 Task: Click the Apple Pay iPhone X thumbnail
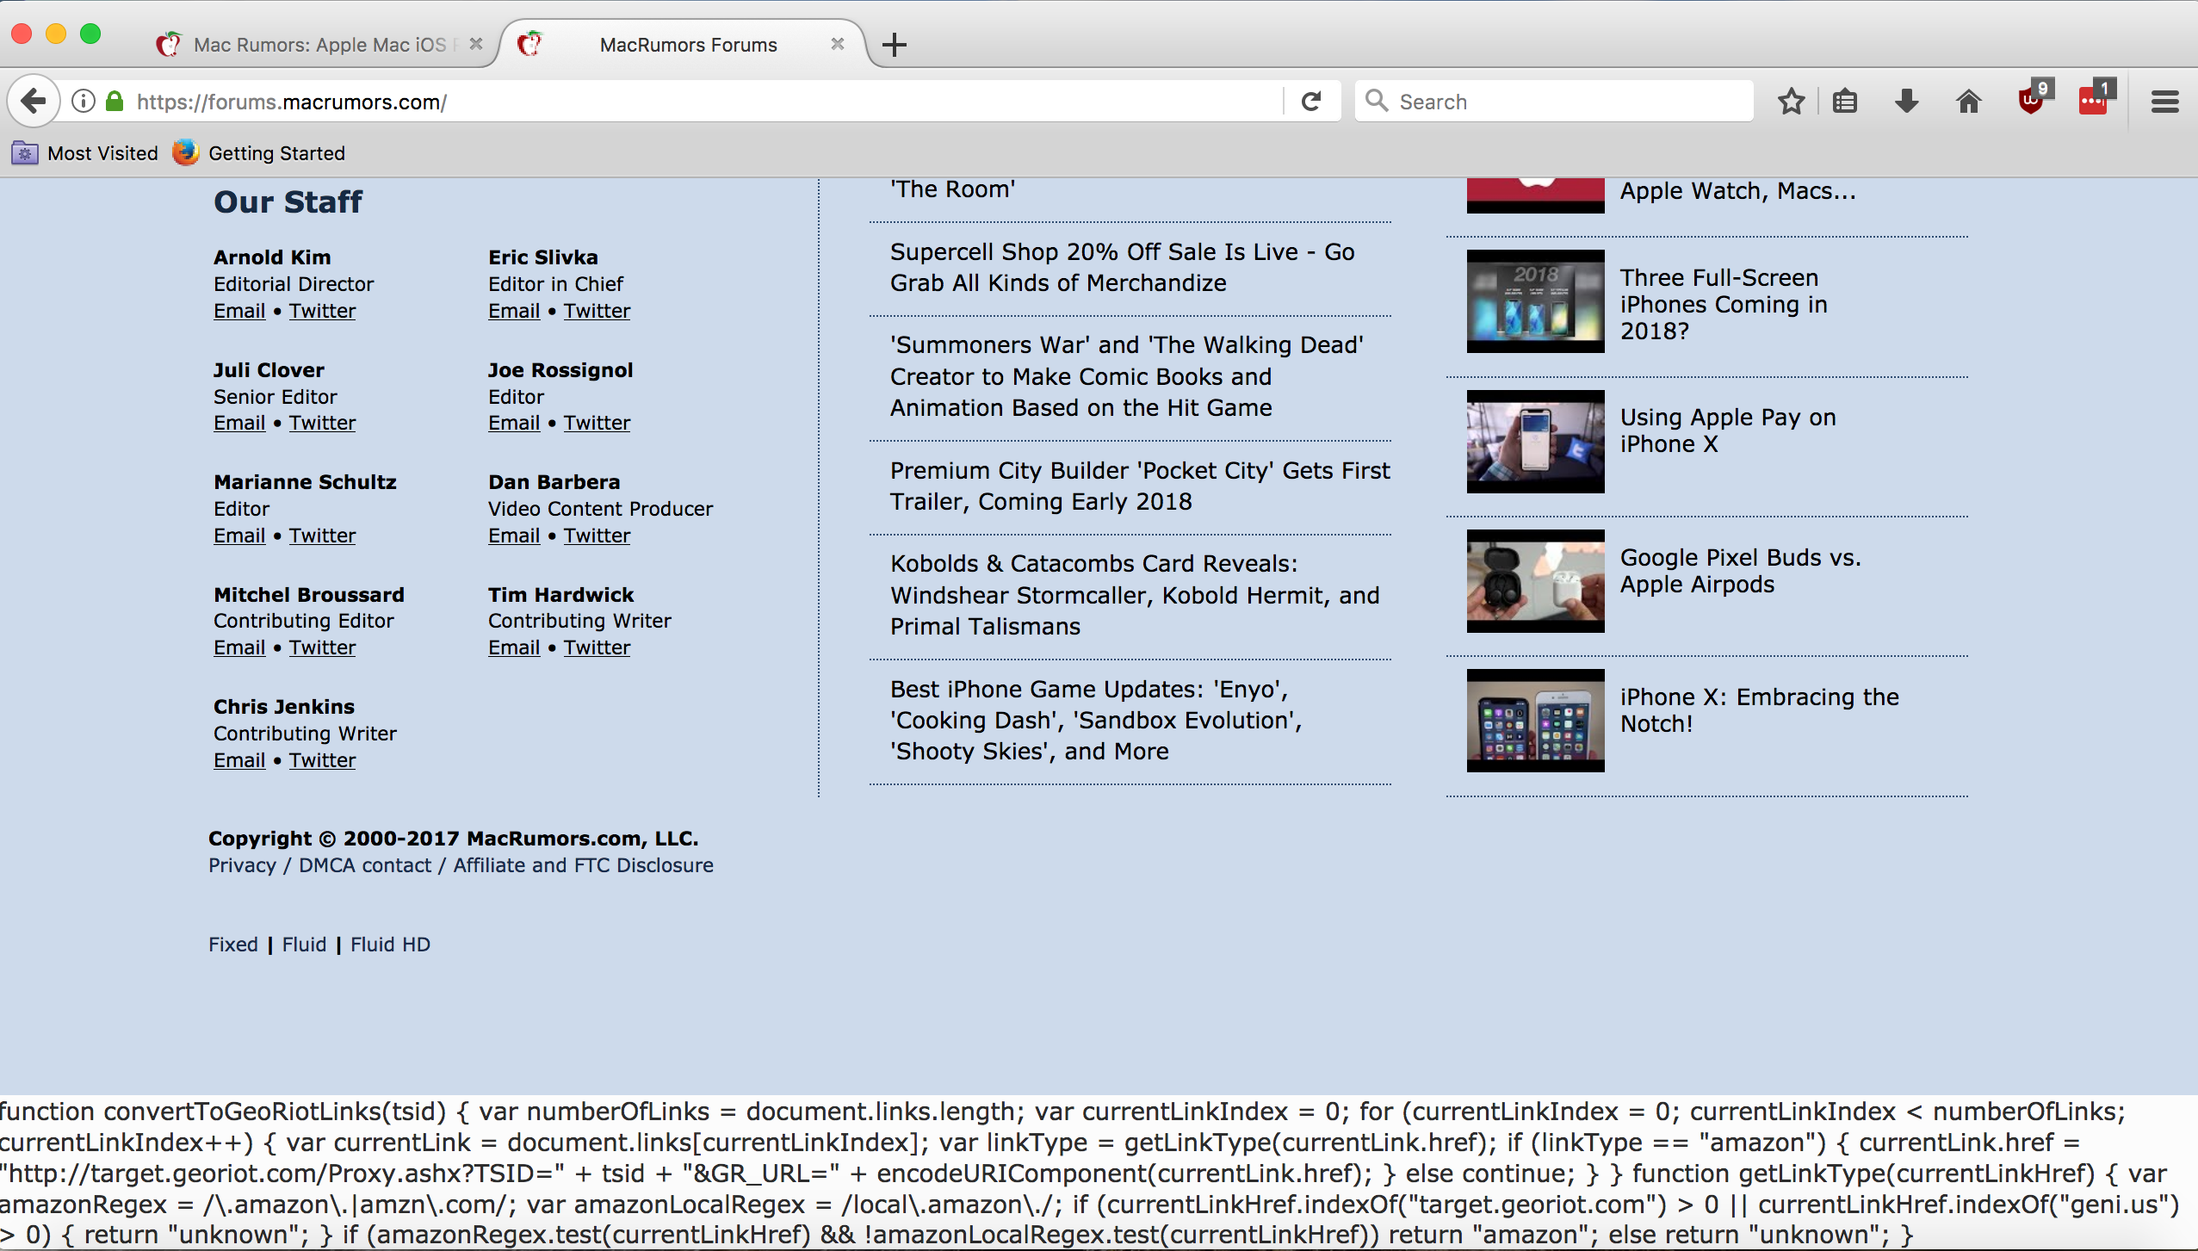point(1535,442)
